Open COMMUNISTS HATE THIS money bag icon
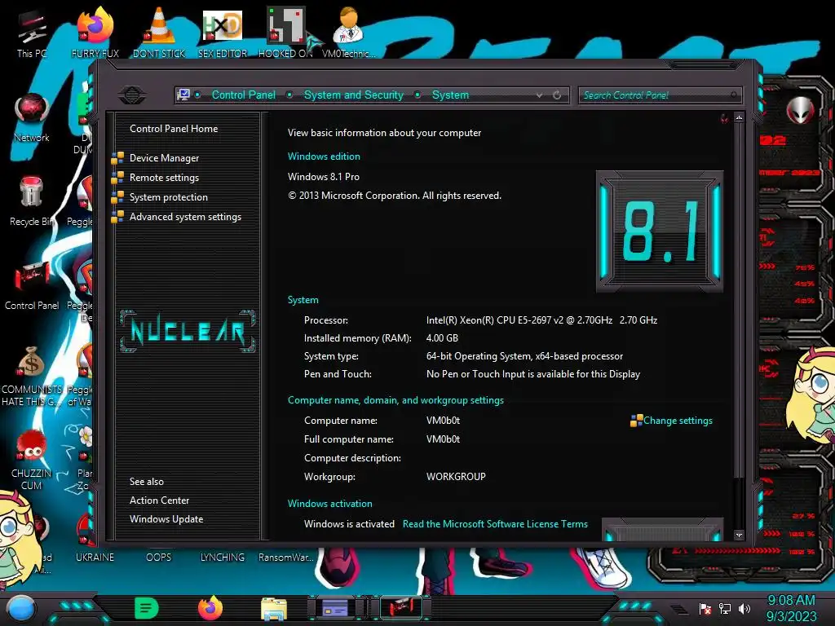The height and width of the screenshot is (626, 835). tap(32, 377)
